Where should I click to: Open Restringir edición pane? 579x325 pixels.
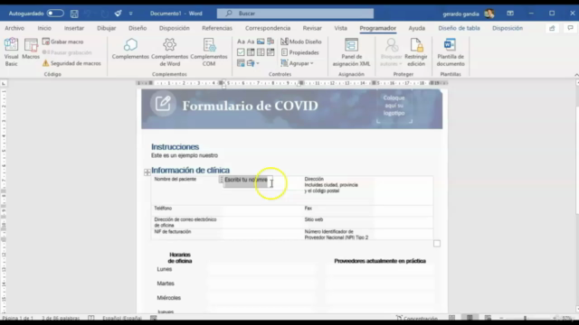(416, 52)
